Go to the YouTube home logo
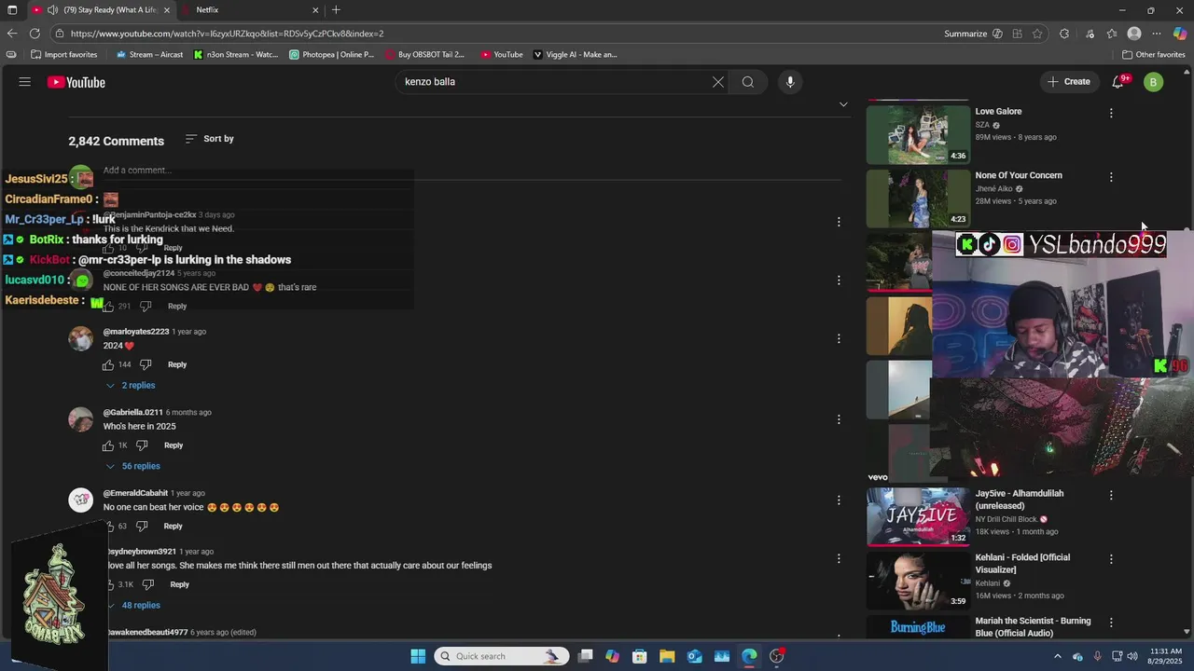 point(76,82)
